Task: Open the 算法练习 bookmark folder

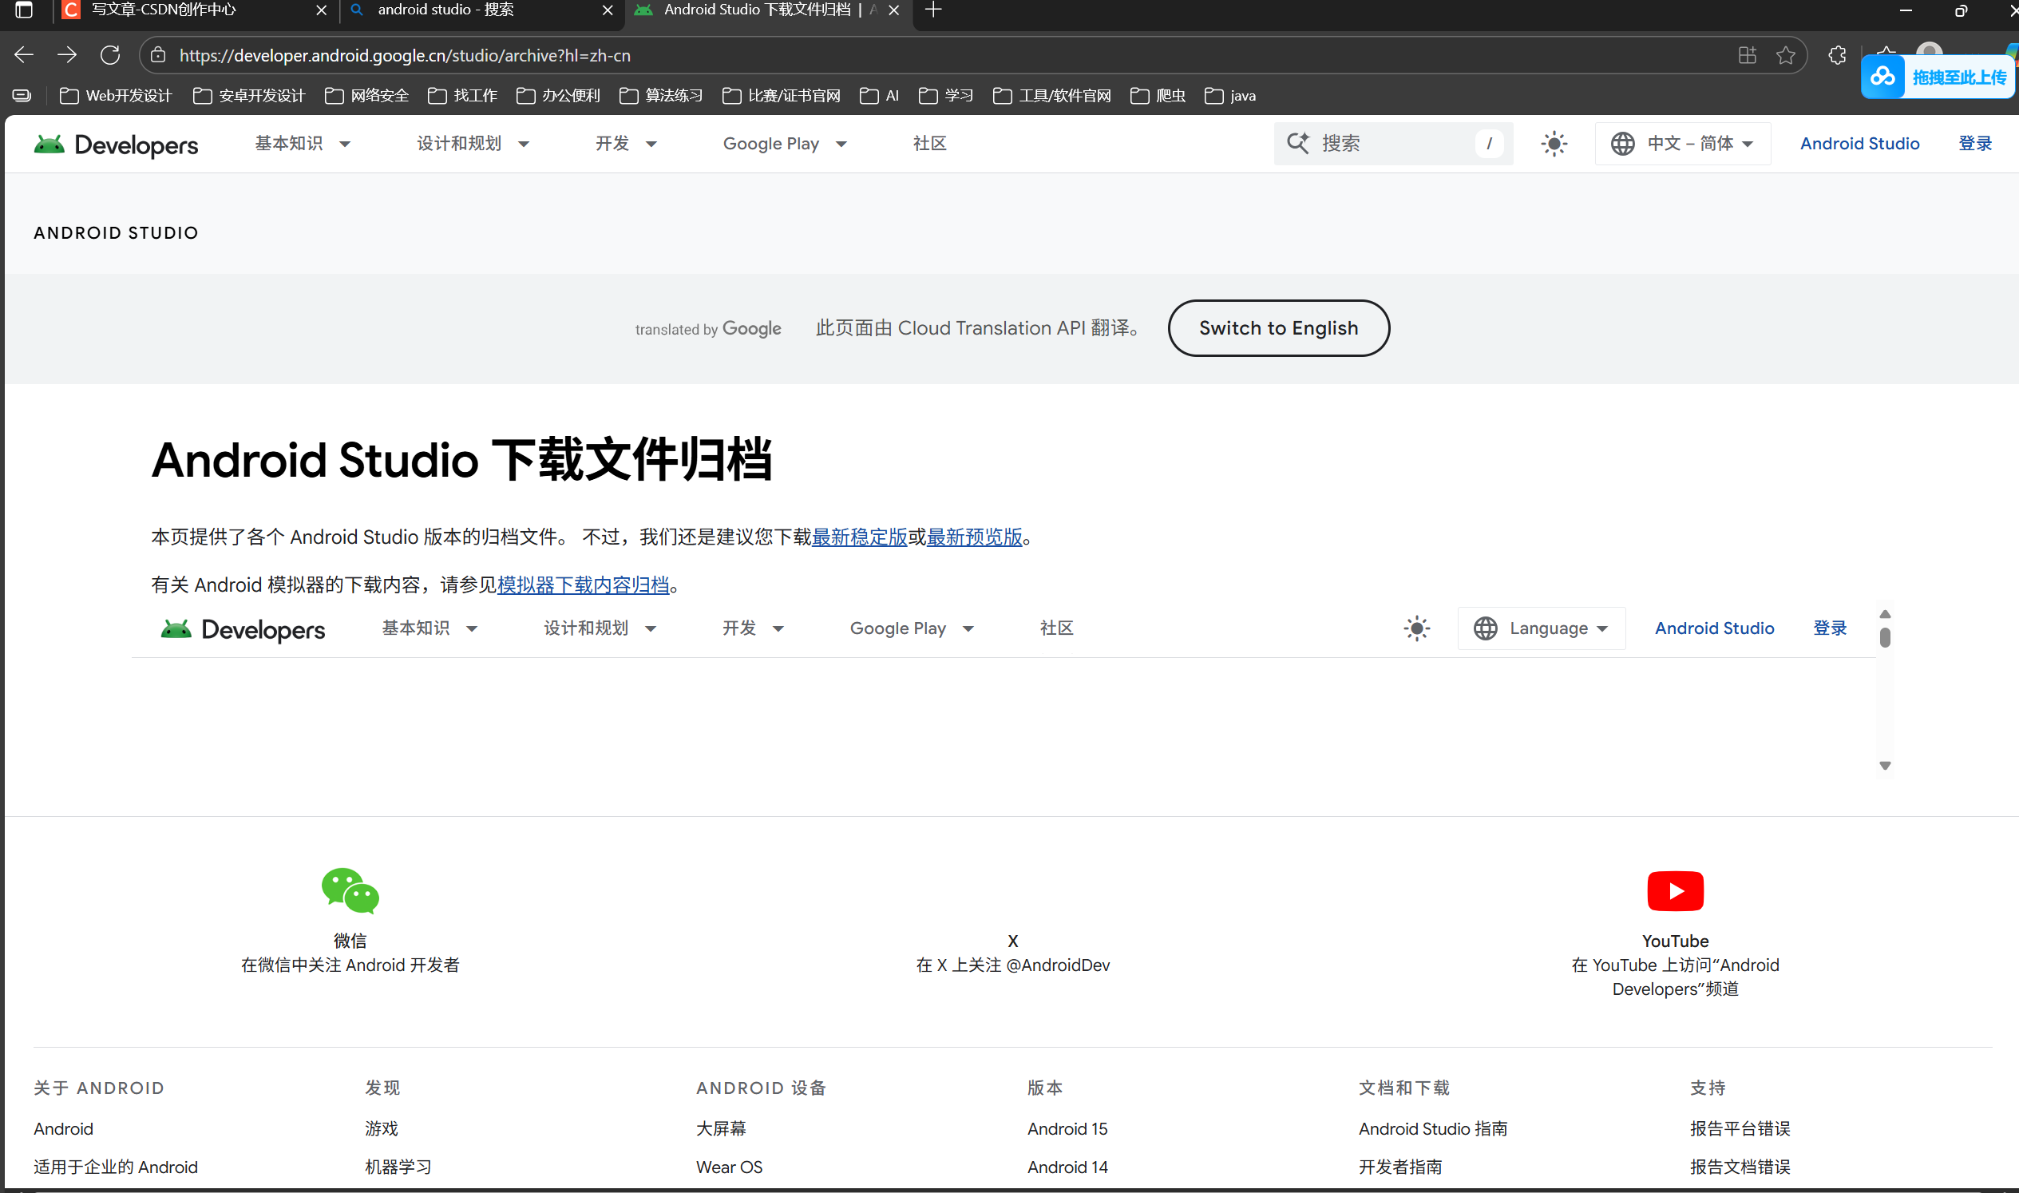Action: point(661,96)
